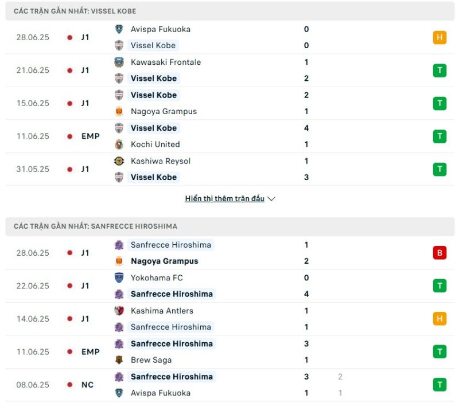Click the Yokohama FC team crest
Viewport: 459px width, 407px height.
tap(119, 278)
